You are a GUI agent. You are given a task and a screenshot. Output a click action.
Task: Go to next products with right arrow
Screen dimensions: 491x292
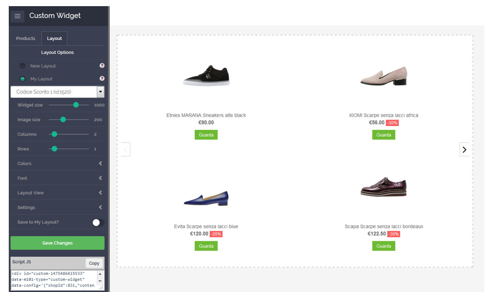tap(464, 149)
